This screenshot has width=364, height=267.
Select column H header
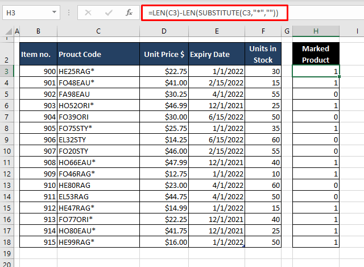coord(316,31)
